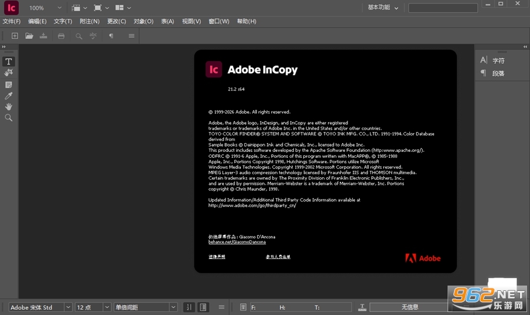Open the 帮助(H) menu
The width and height of the screenshot is (530, 315).
[246, 21]
